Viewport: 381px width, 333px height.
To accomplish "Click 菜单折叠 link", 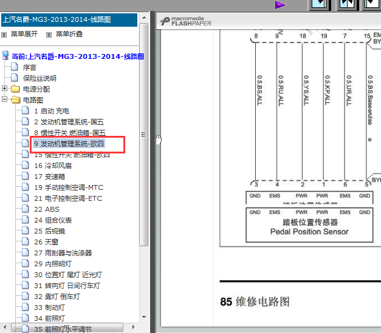I will tap(69, 34).
